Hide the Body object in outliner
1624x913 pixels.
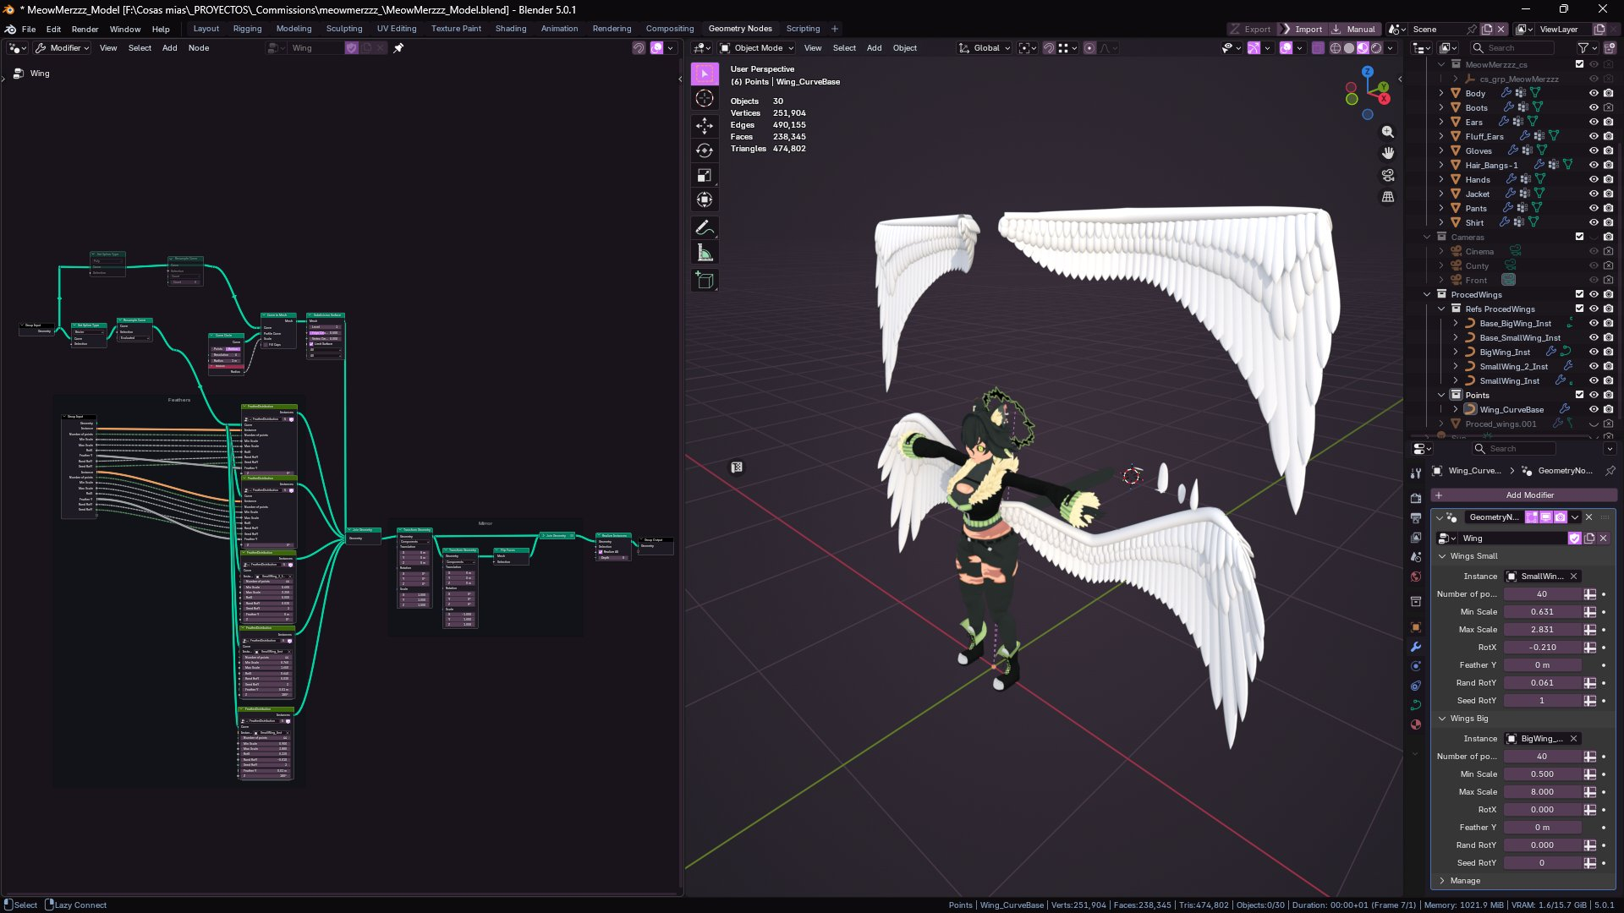[x=1594, y=93]
